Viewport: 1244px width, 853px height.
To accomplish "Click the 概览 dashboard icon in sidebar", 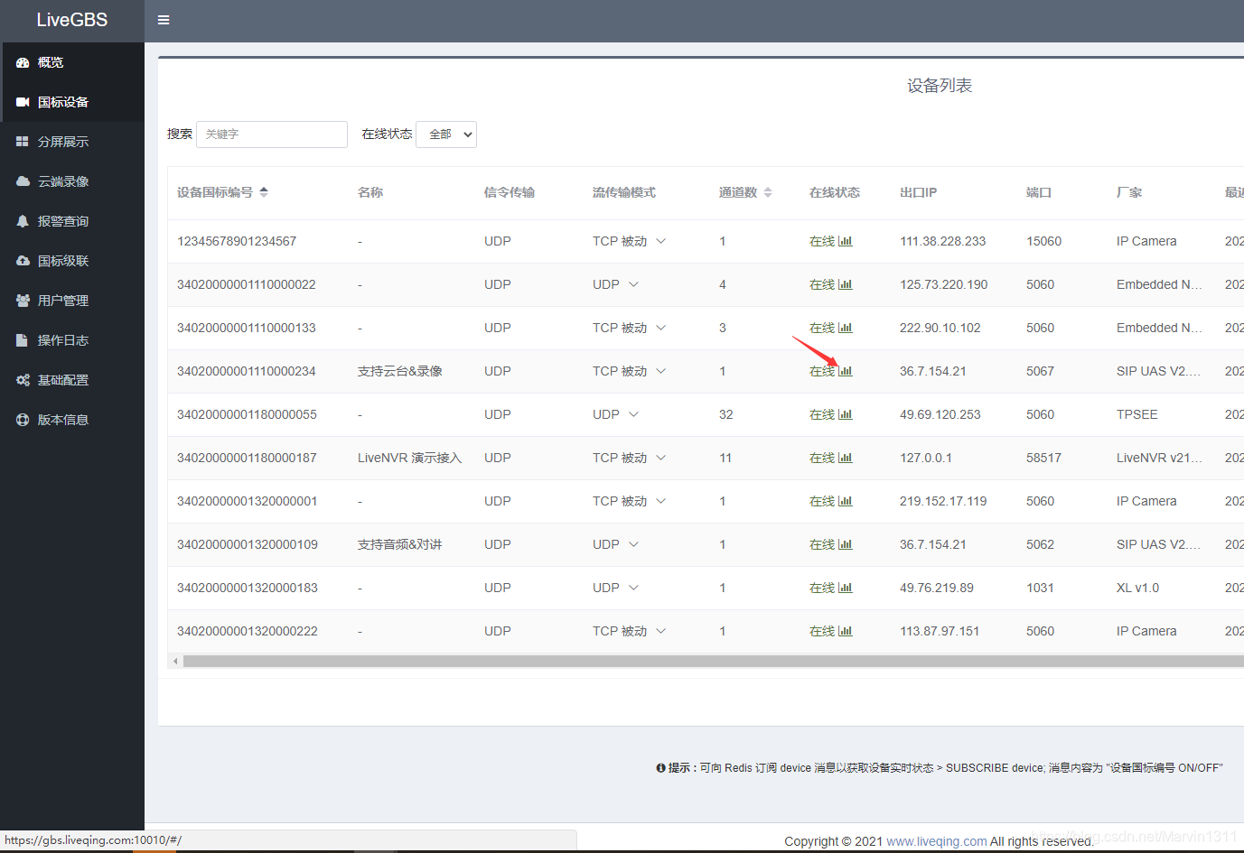I will point(23,62).
